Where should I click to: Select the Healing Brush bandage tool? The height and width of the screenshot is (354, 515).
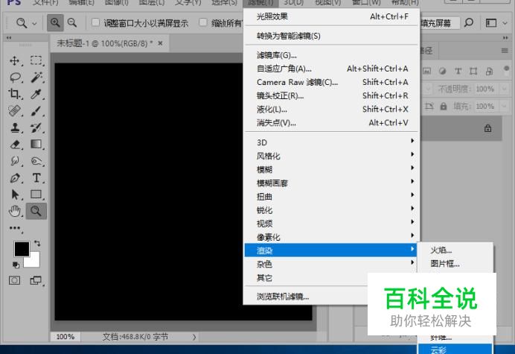[x=14, y=111]
